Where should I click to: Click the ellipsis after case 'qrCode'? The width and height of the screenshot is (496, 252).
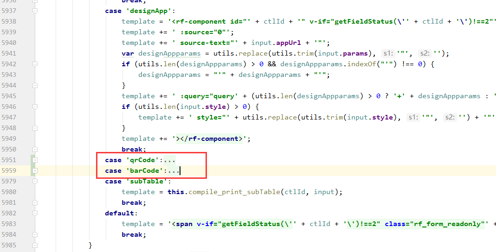click(169, 160)
